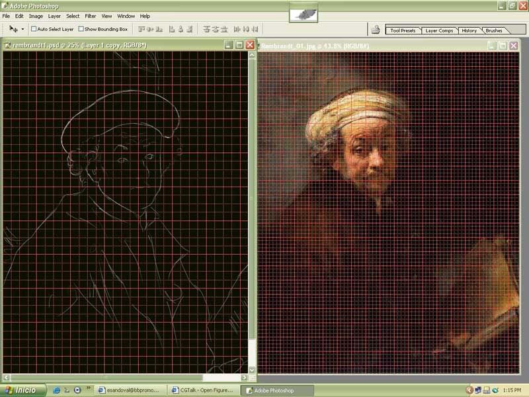Click the Adobe Online feather icon
The width and height of the screenshot is (529, 397).
(304, 13)
